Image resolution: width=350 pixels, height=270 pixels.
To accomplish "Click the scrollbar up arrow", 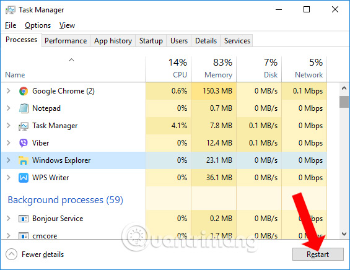I will tap(344, 88).
